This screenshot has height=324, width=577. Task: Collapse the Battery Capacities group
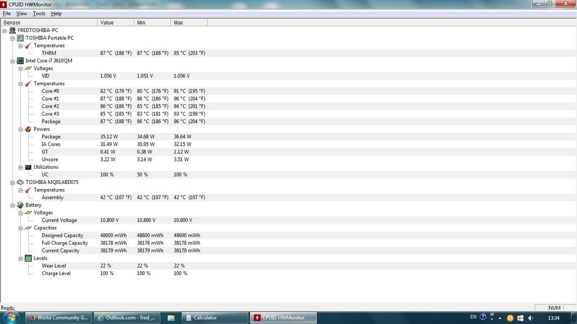click(20, 228)
